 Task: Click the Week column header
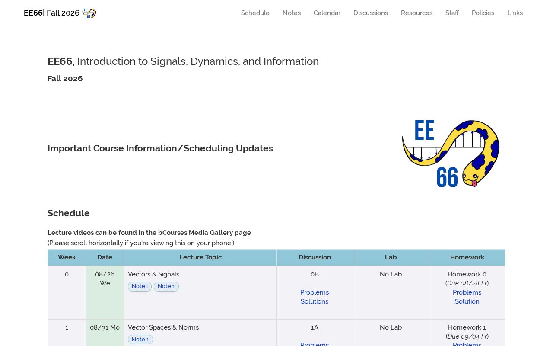67,257
